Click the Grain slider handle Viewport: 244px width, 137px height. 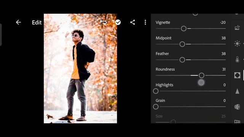tap(156, 107)
